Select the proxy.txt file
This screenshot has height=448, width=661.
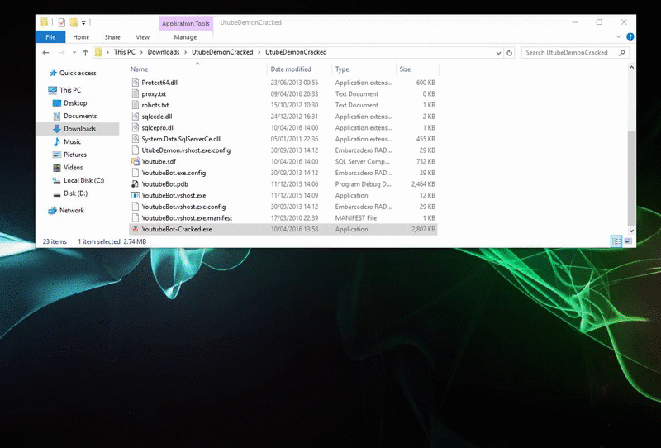(x=283, y=94)
